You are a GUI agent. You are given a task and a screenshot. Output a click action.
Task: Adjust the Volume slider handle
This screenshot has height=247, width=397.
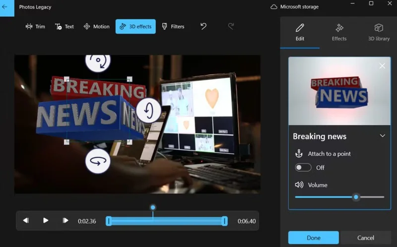point(356,197)
